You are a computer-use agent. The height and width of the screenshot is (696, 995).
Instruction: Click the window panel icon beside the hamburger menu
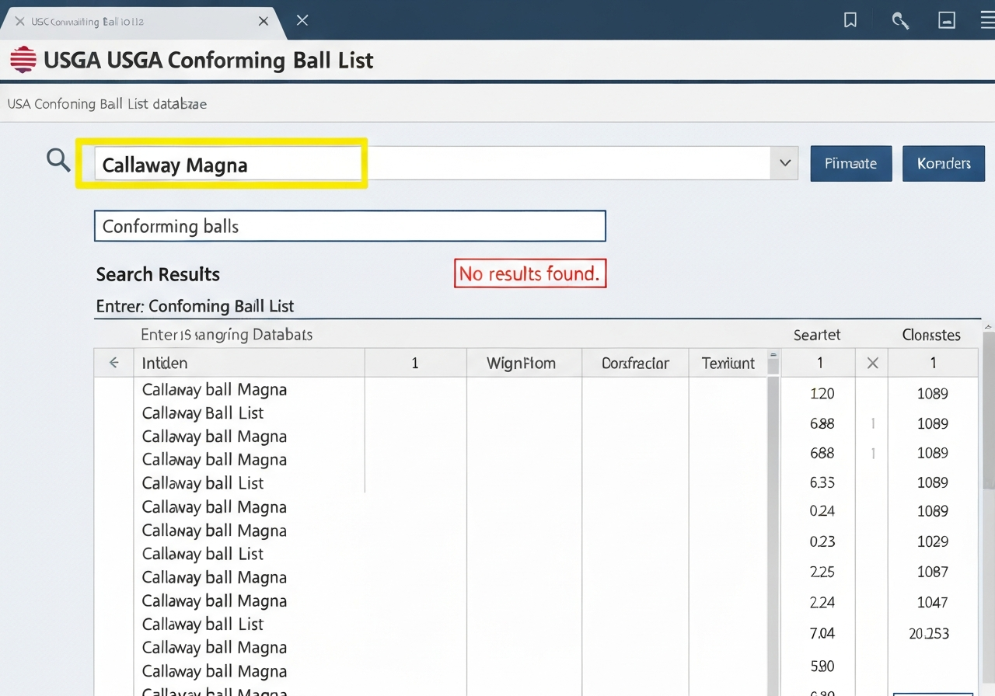[947, 21]
